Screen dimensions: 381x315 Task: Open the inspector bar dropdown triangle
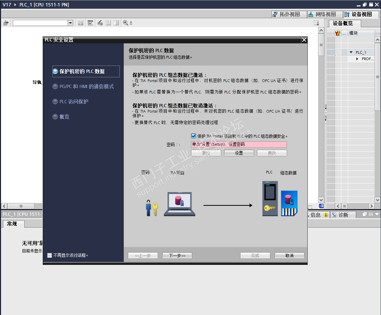tap(377, 214)
